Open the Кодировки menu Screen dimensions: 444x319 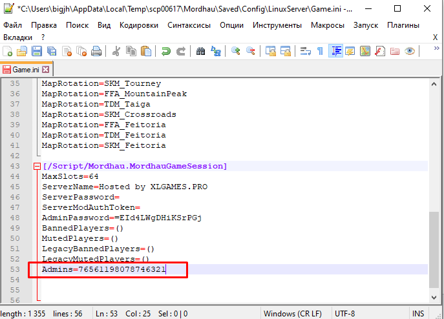pyautogui.click(x=138, y=25)
